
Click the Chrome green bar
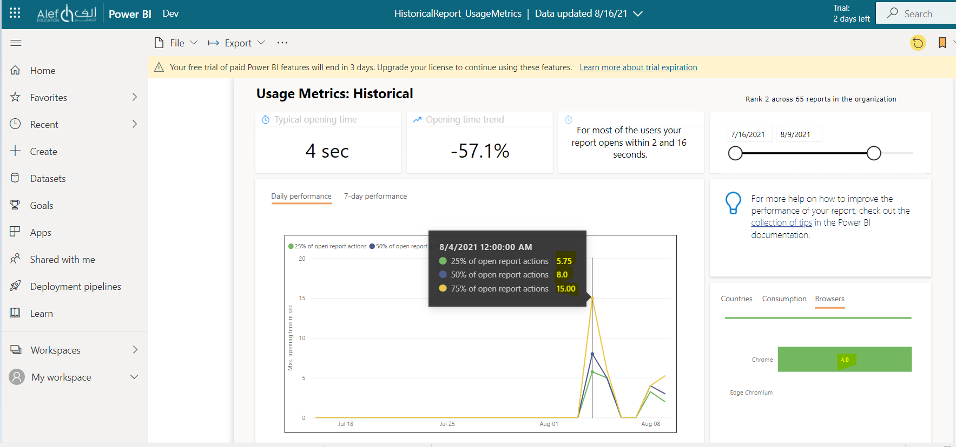click(x=845, y=359)
